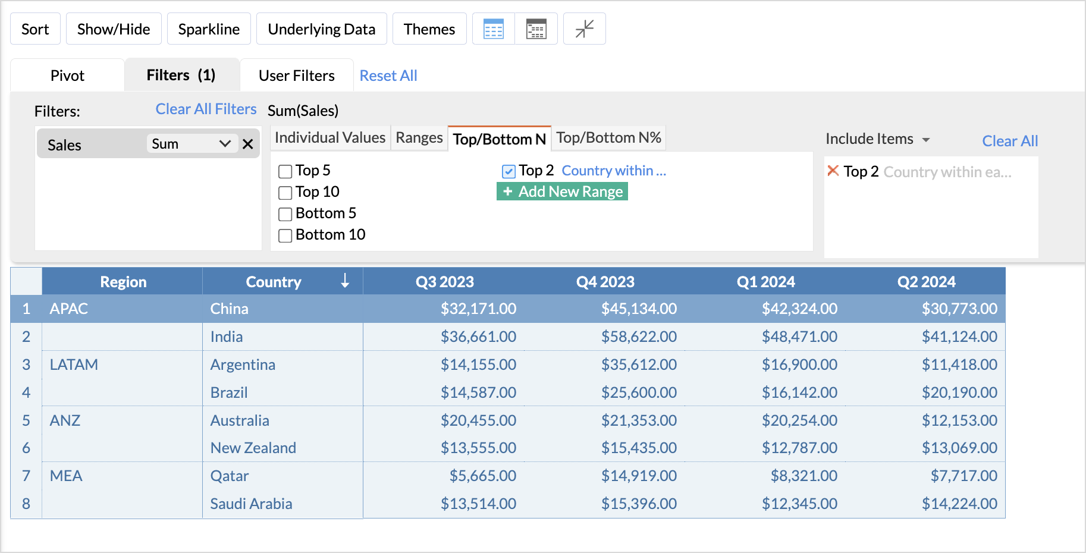Open the Themes button
1086x553 pixels.
[x=429, y=29]
